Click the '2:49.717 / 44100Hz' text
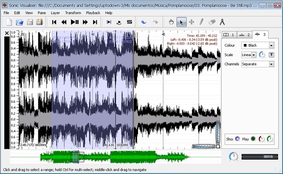Viewport: 283px width, 174px height. pyautogui.click(x=34, y=145)
